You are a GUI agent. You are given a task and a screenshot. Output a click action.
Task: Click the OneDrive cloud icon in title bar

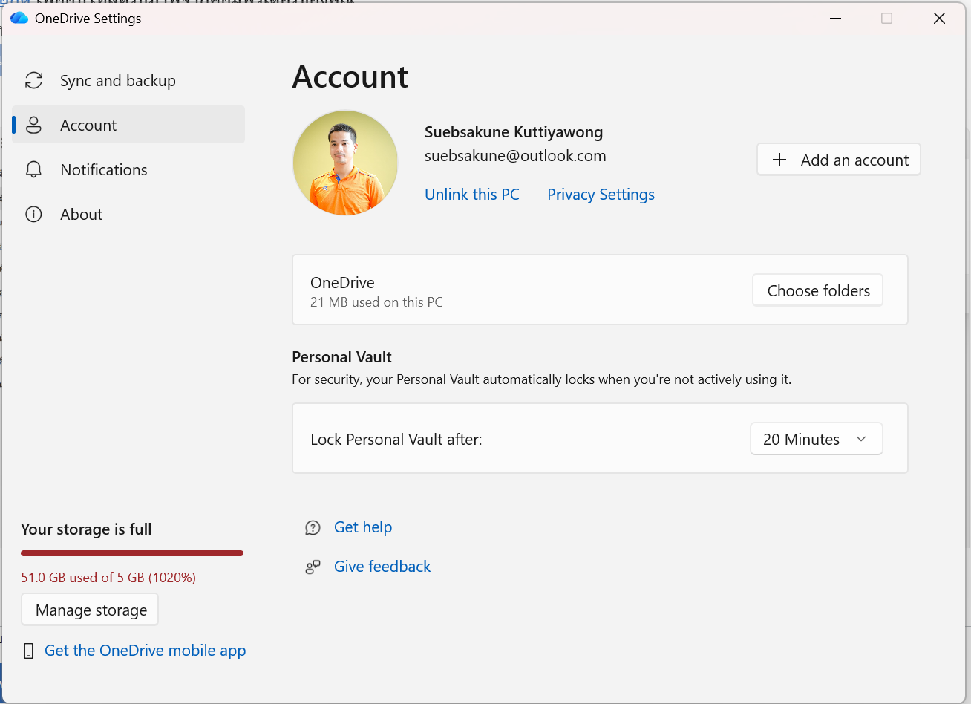tap(19, 18)
